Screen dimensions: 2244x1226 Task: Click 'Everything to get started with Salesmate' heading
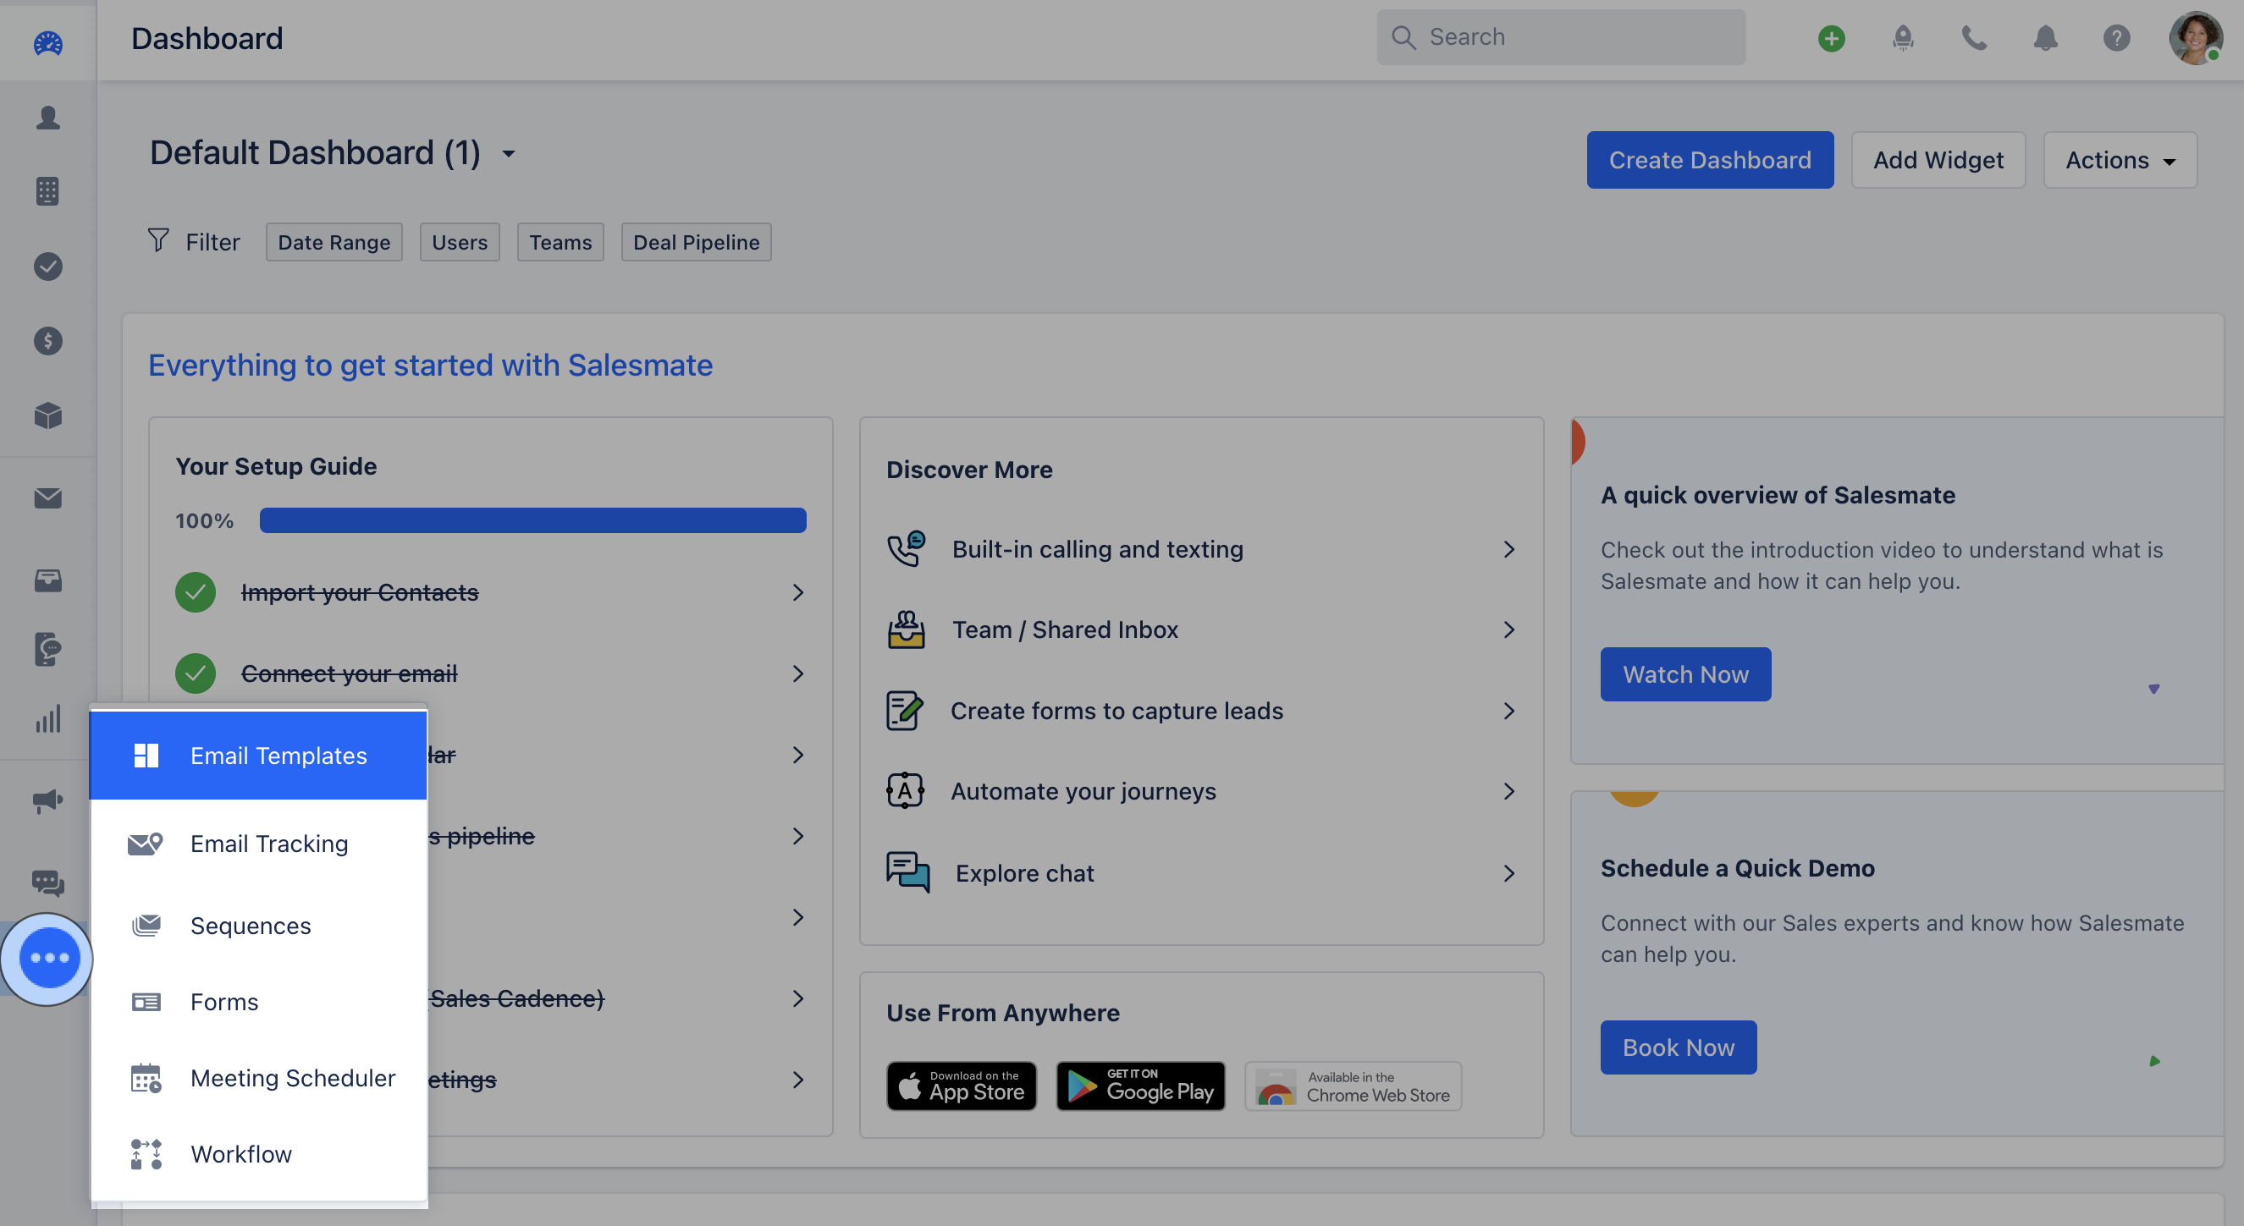[430, 364]
